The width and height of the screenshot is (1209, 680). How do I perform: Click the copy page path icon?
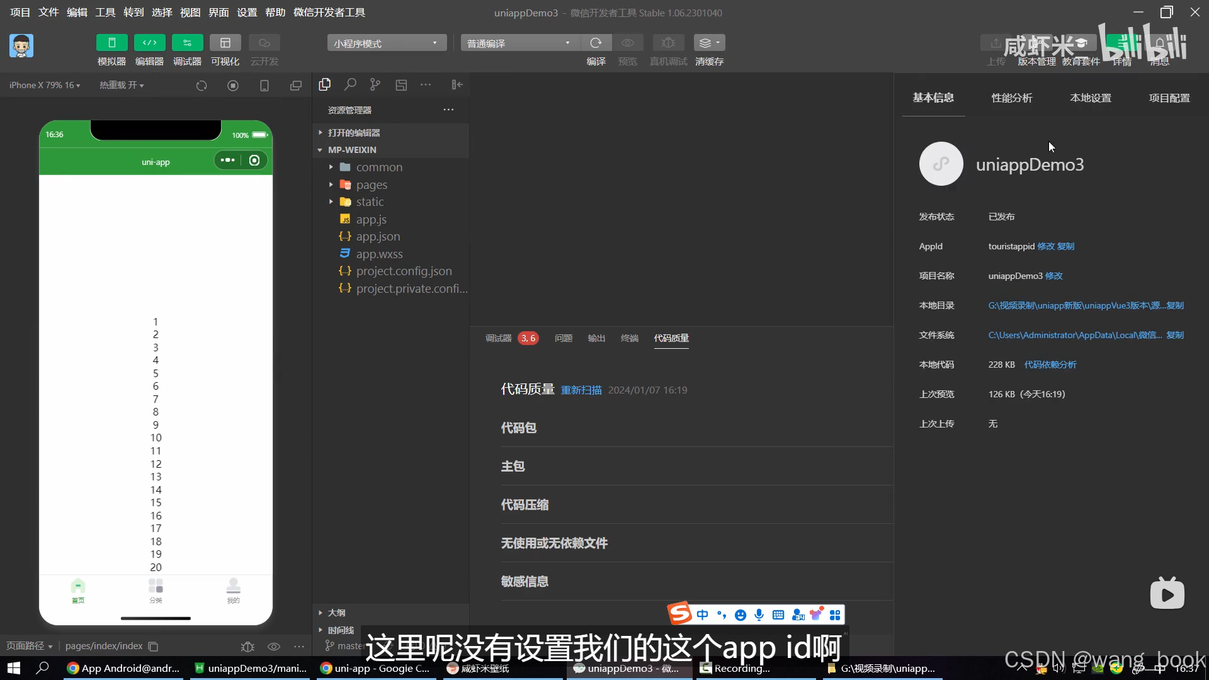(153, 647)
